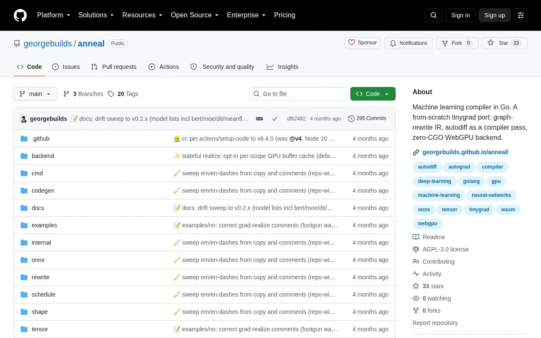The height and width of the screenshot is (338, 541).
Task: View the 20 Tags list
Action: coord(123,94)
